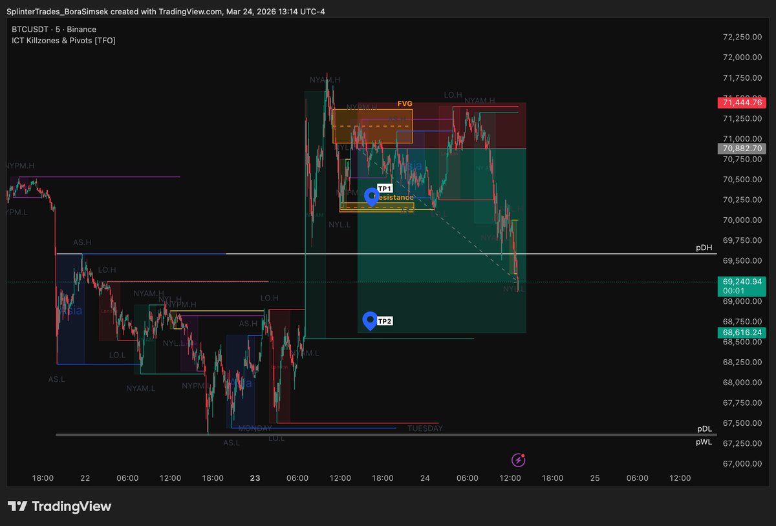Select the TP2 text label
The width and height of the screenshot is (776, 526).
pos(385,321)
